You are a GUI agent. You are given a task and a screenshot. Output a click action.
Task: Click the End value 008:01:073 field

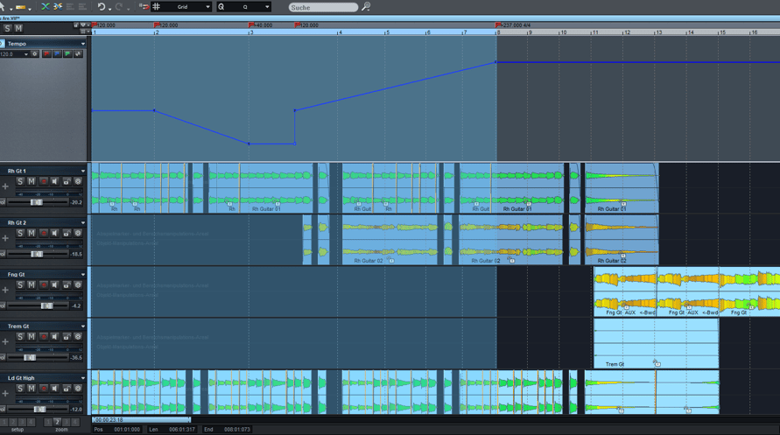point(237,430)
